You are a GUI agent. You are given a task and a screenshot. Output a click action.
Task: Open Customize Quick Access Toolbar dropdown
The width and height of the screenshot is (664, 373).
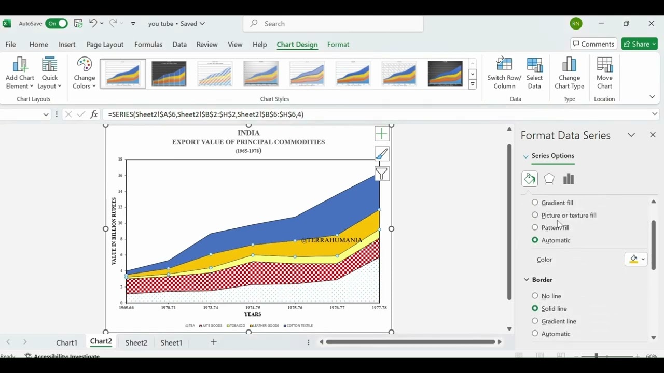click(133, 23)
